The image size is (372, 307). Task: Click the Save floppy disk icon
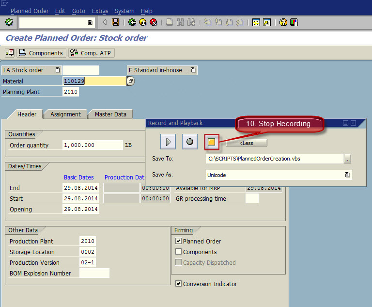115,22
